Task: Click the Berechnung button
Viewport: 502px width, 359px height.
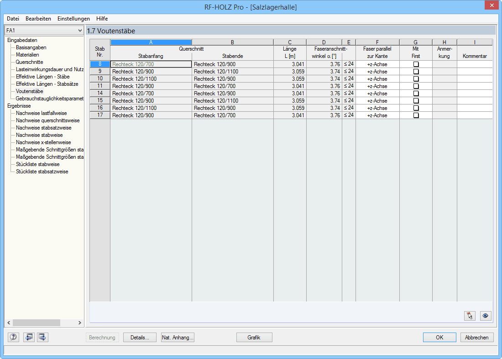Action: [102, 337]
